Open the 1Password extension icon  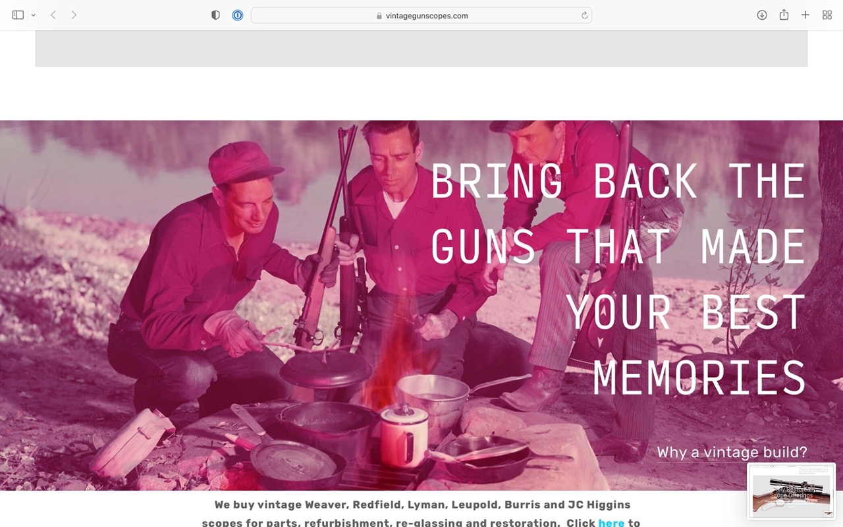point(238,15)
